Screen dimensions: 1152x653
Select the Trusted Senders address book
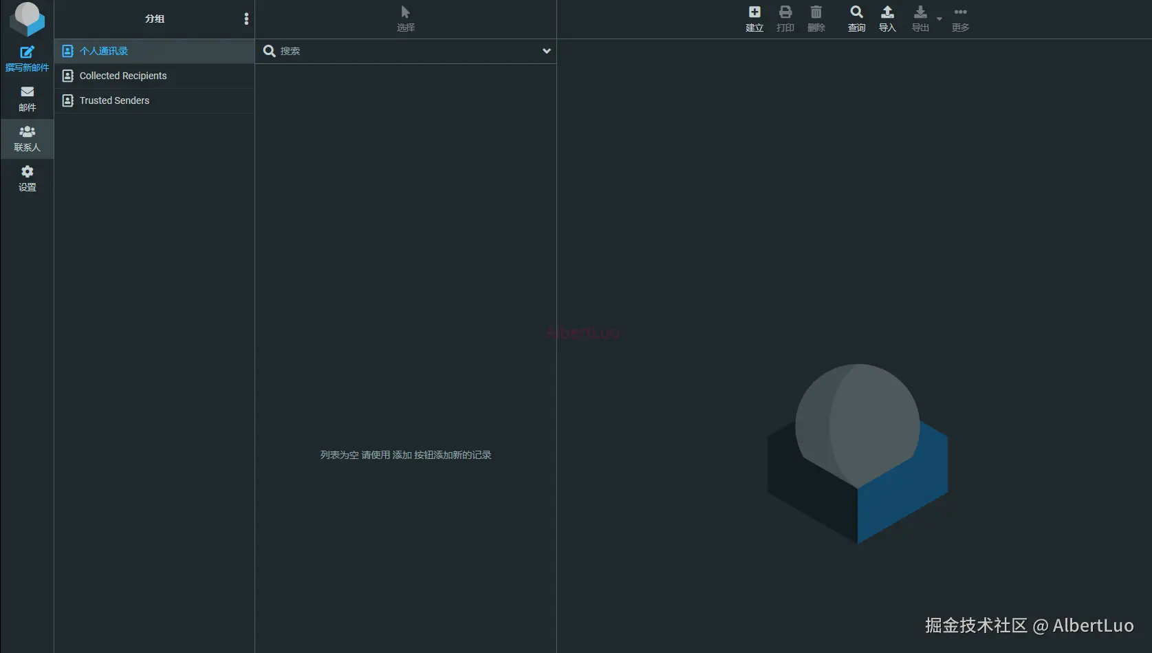pyautogui.click(x=154, y=100)
